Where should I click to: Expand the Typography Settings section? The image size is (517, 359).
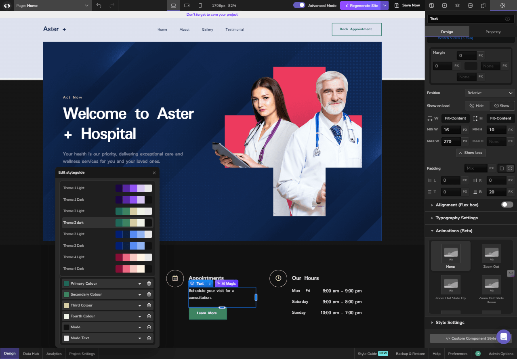[x=471, y=218]
